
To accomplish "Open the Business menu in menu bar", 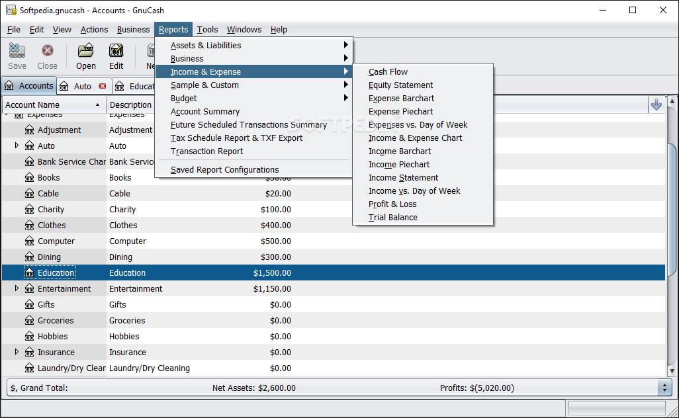I will [x=133, y=29].
